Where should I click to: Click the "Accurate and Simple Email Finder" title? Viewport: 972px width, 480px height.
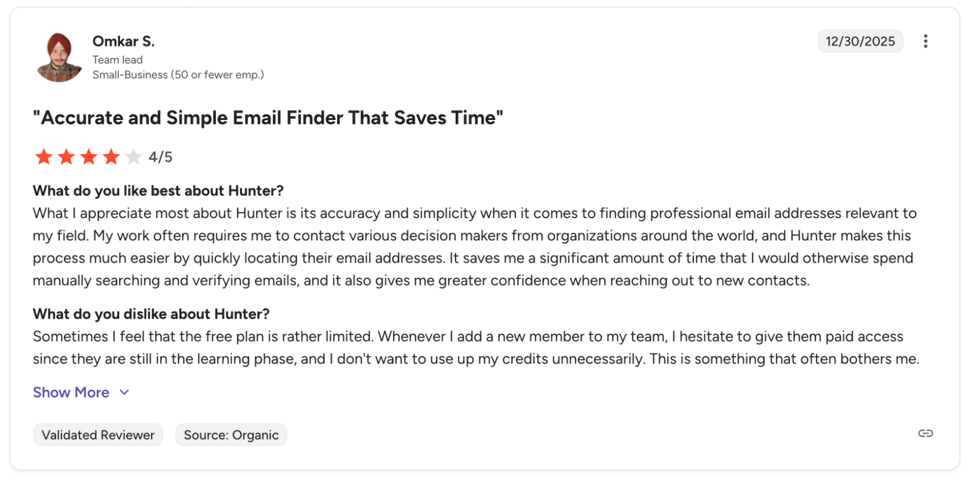tap(268, 118)
